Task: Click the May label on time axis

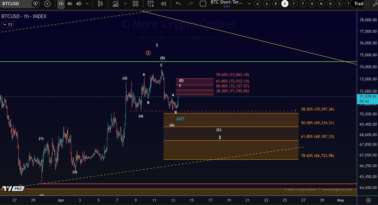Action: click(x=341, y=200)
